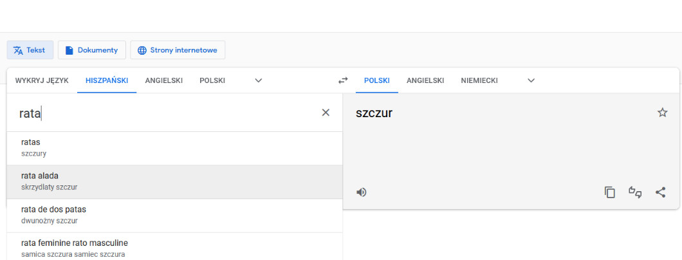Select NIEMIECKI as target language
This screenshot has height=260, width=682.
(x=479, y=80)
